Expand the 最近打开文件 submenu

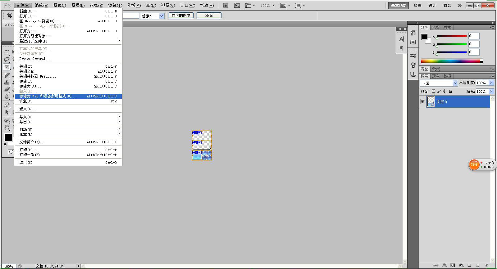tap(68, 41)
